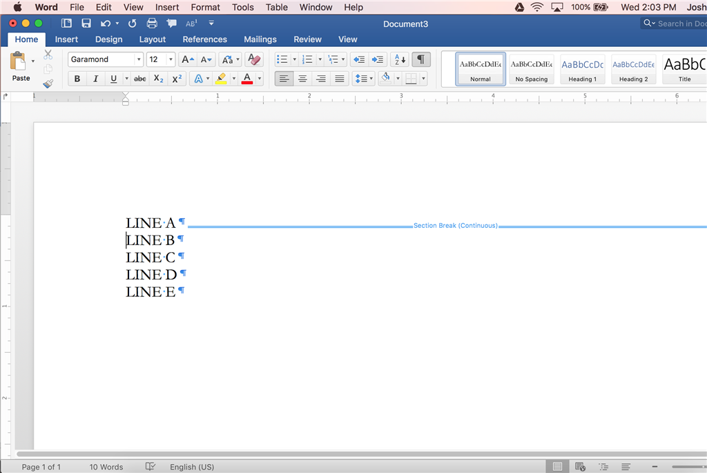Click the Text Effects blue A icon
The image size is (707, 473).
[198, 79]
